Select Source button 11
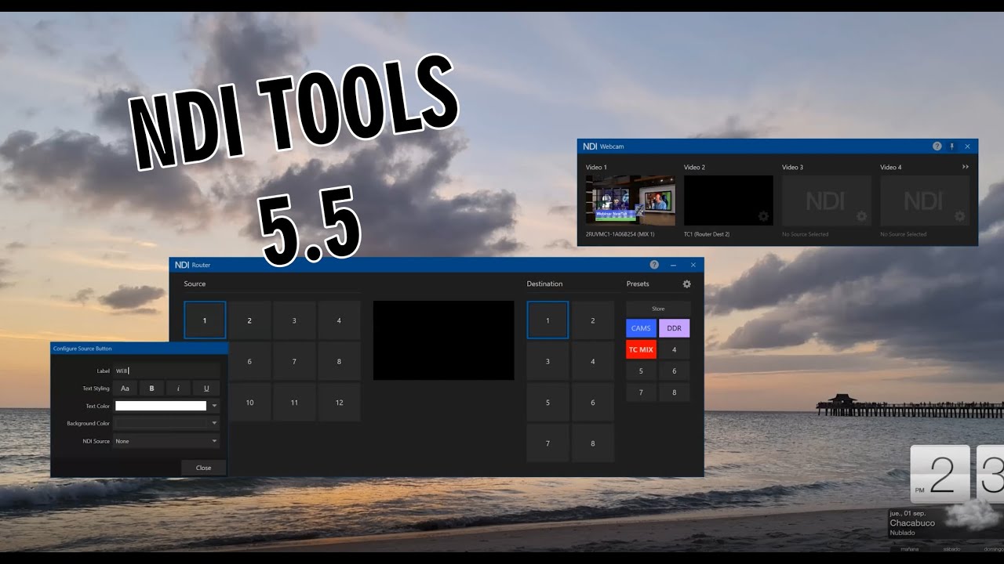 (x=294, y=403)
